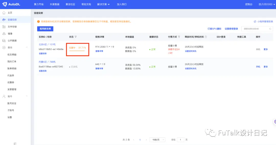This screenshot has height=145, width=276.
Task: Click the AutoDL logo
Action: [11, 4]
